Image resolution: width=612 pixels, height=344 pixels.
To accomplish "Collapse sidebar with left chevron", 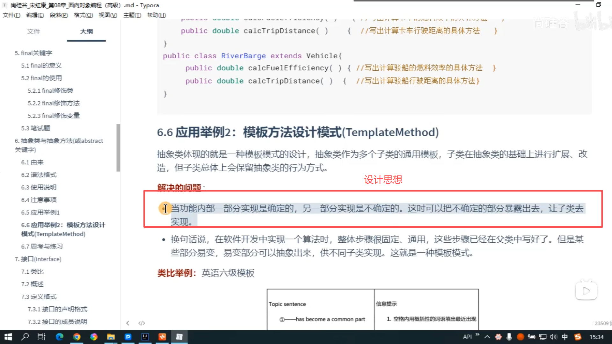I will [x=127, y=323].
